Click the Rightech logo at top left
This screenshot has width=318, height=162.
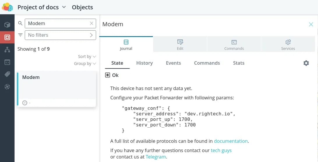(x=7, y=7)
